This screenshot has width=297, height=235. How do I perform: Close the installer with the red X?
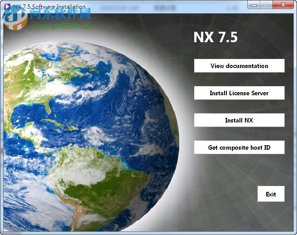[283, 5]
